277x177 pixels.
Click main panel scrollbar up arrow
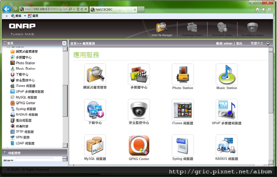[271, 50]
